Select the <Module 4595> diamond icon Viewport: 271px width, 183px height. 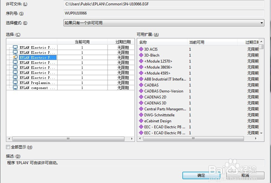tap(141, 73)
